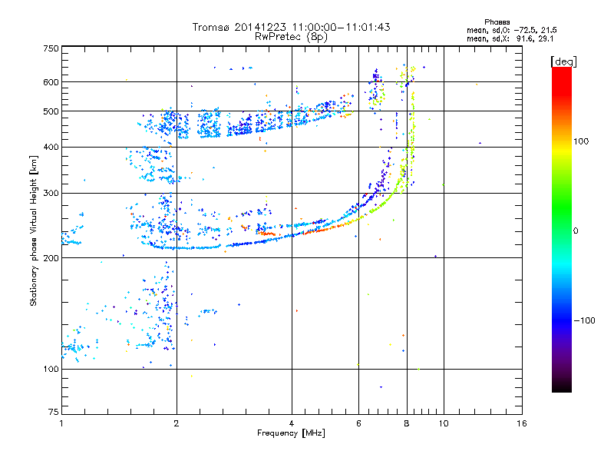Click the y-axis tick label '750'
The width and height of the screenshot is (614, 461).
[x=51, y=48]
